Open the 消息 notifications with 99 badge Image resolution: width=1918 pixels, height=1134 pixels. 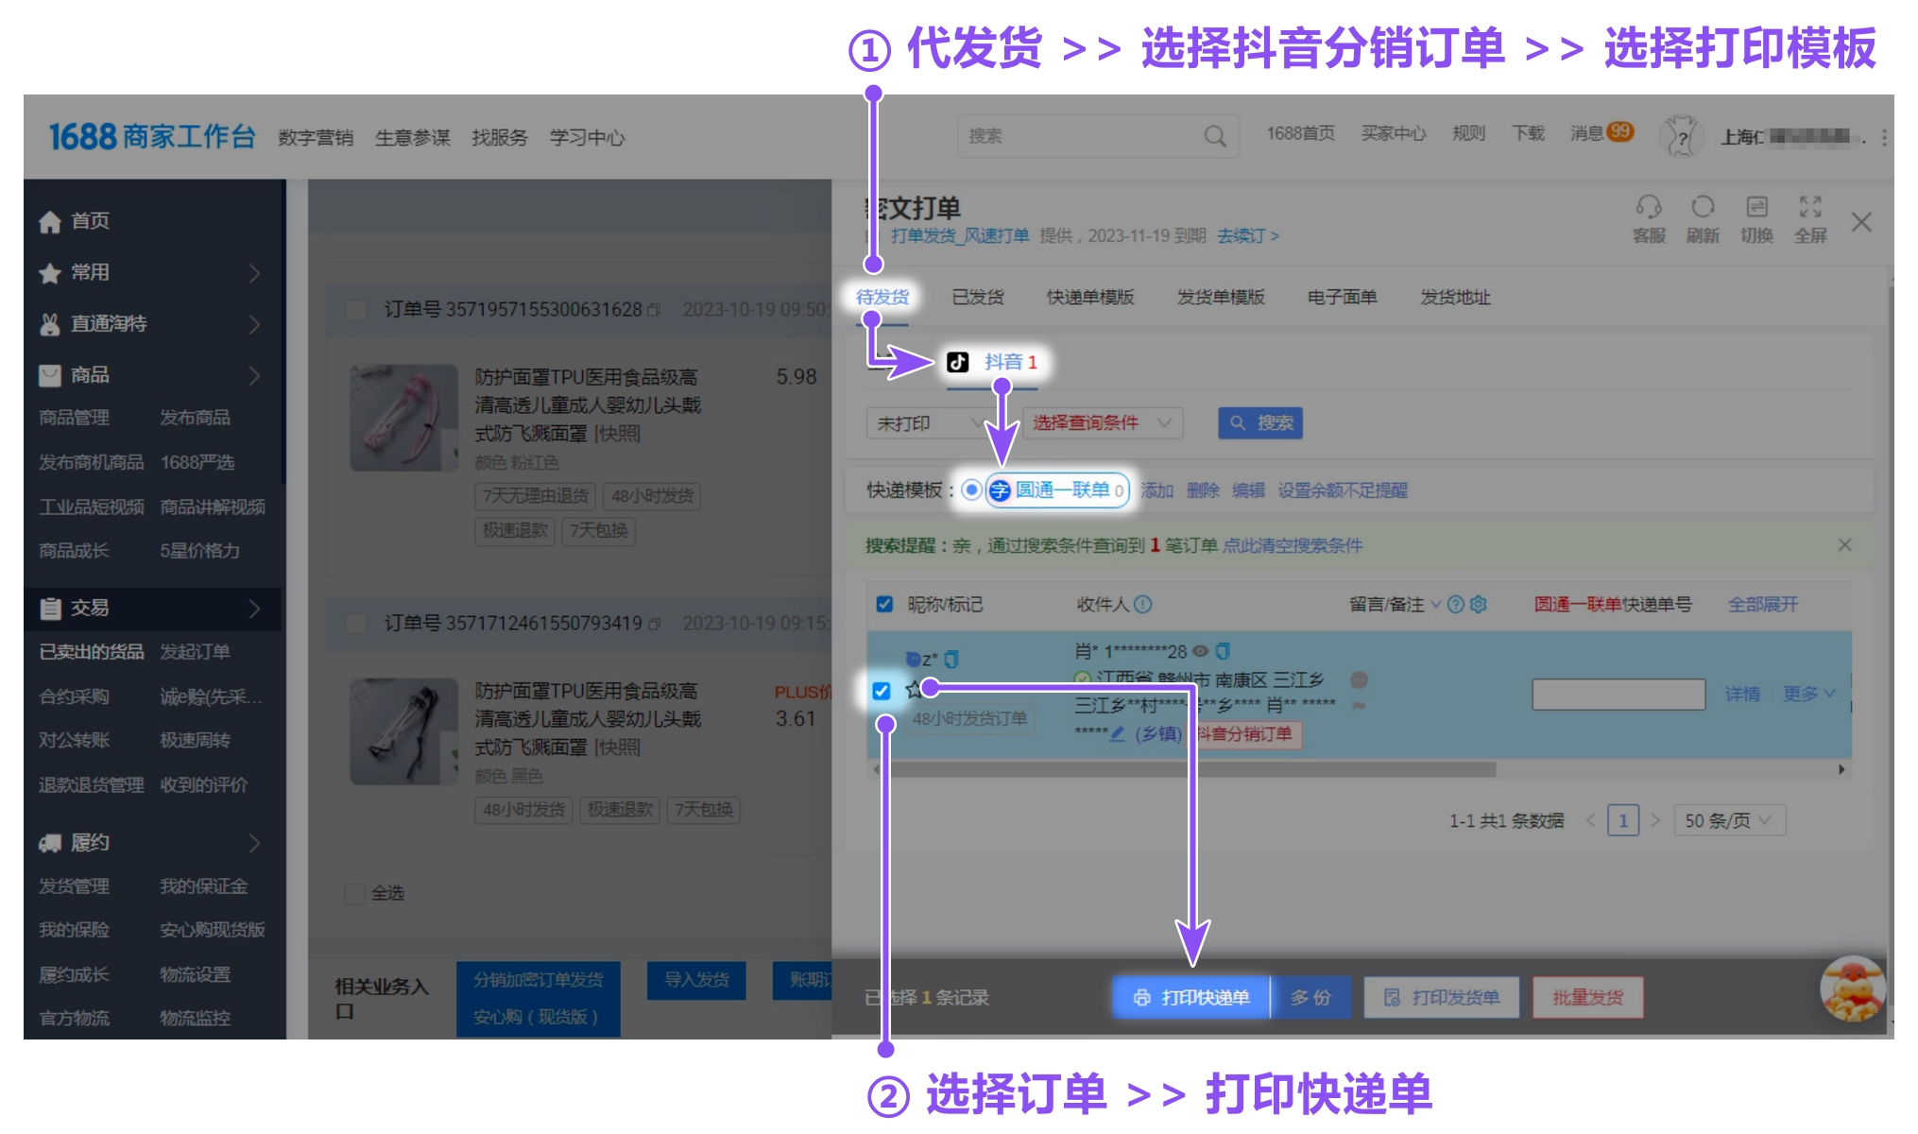(1601, 133)
